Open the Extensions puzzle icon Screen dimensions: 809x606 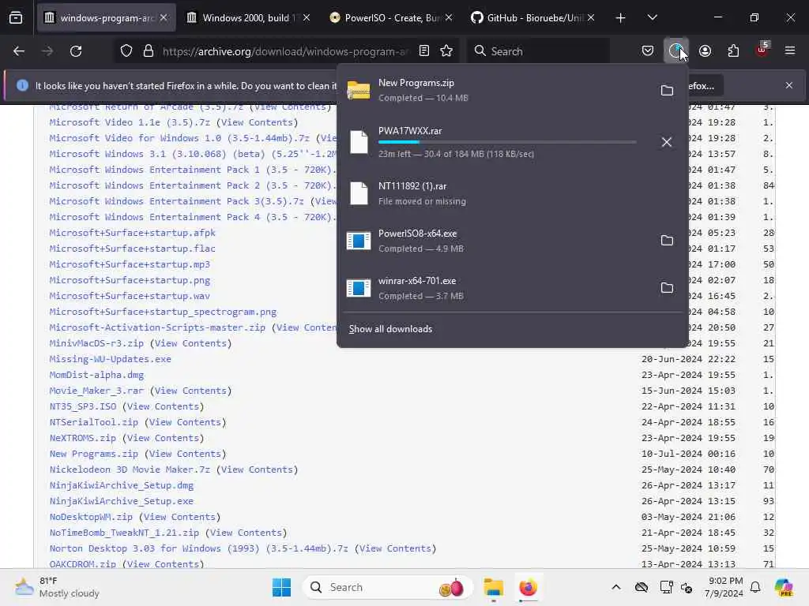733,51
